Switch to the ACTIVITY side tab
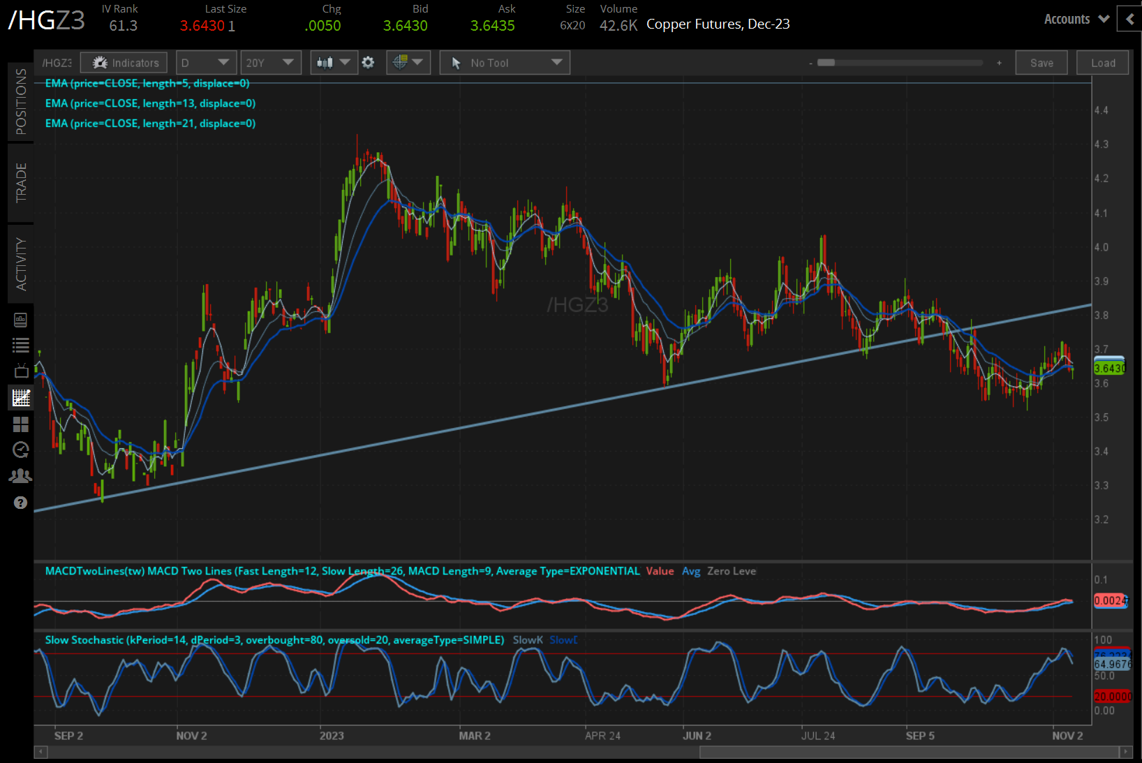 coord(21,264)
